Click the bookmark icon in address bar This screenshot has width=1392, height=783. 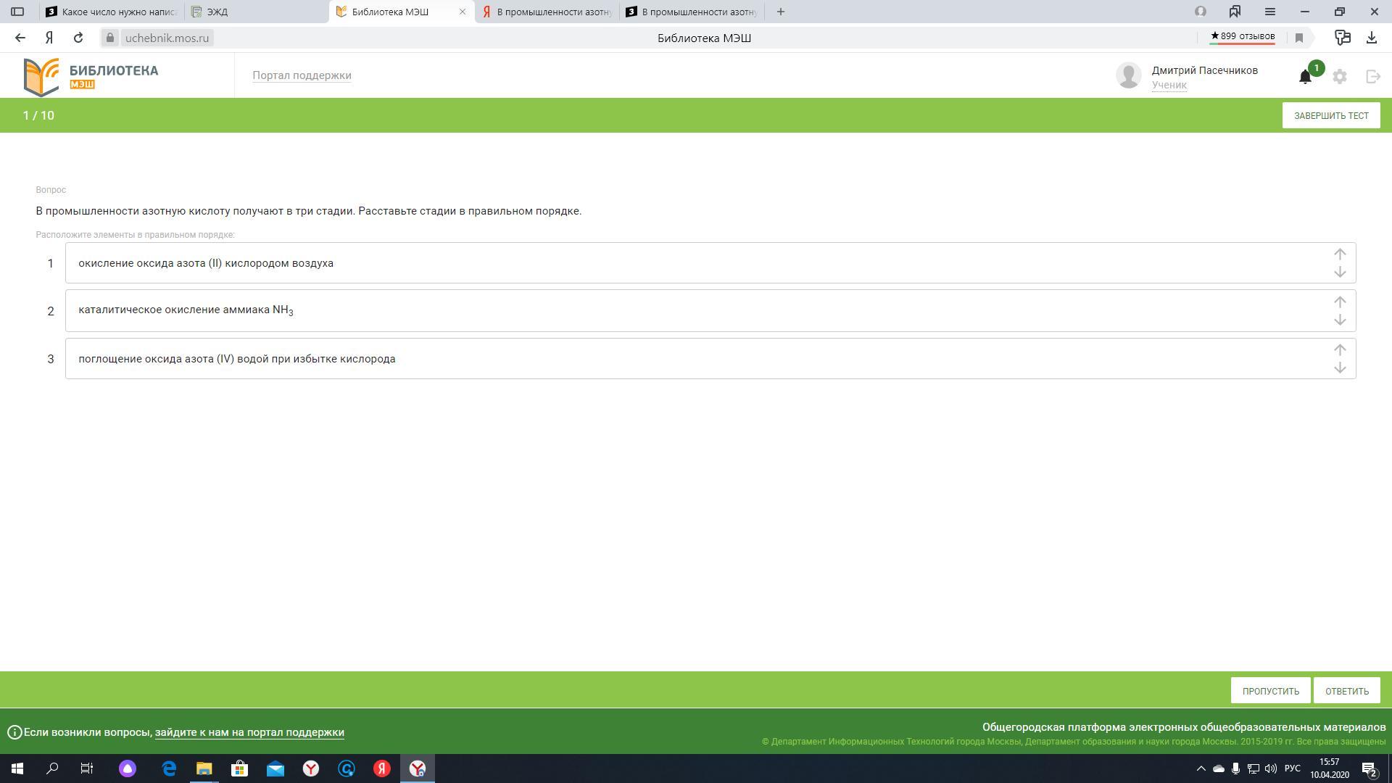tap(1299, 38)
